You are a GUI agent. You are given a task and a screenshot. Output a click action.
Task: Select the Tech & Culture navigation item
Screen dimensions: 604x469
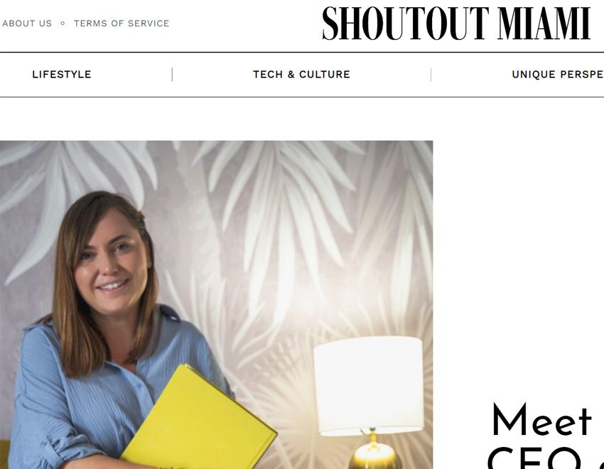(x=301, y=75)
